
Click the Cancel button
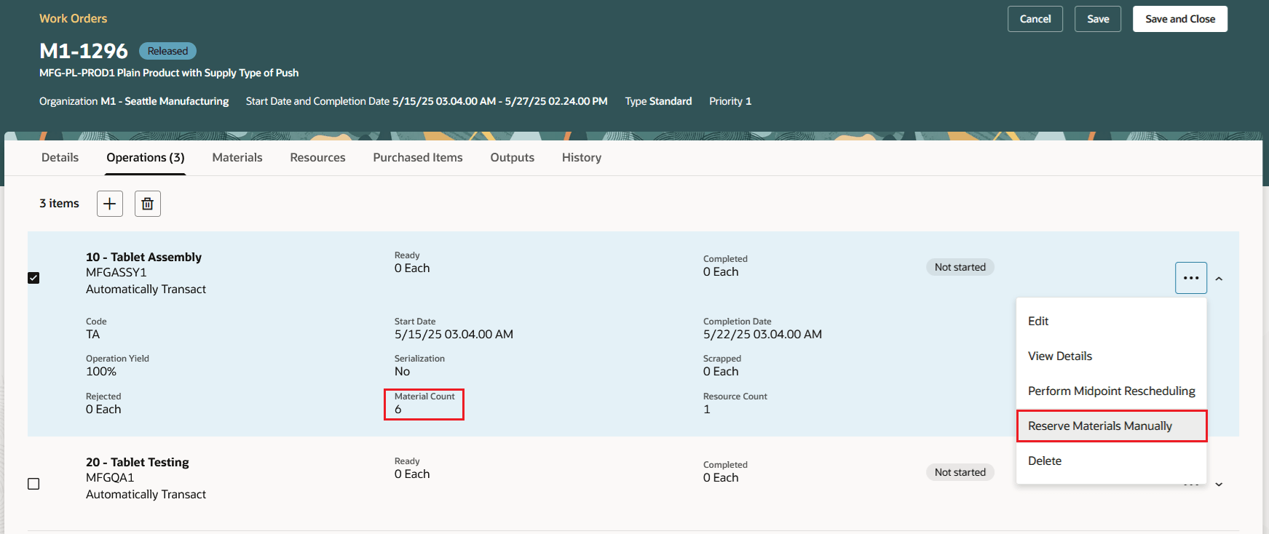coord(1035,19)
